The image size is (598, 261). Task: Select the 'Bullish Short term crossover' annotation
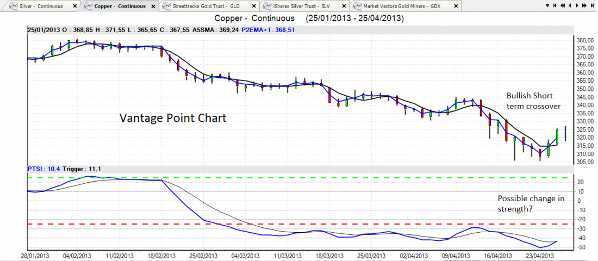click(533, 101)
